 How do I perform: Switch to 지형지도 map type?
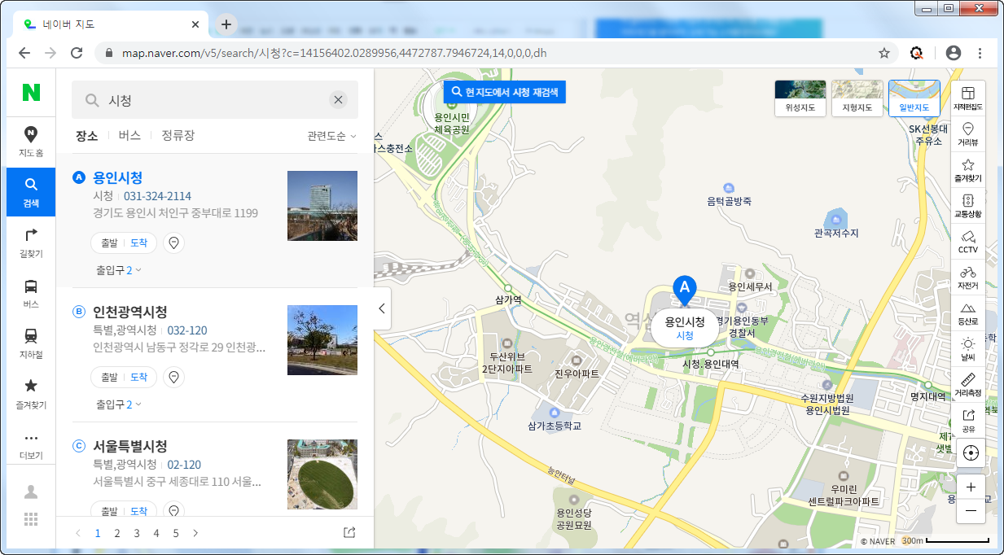coord(857,98)
